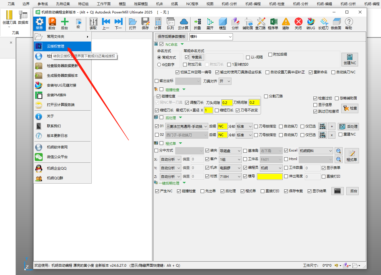Open the 机明软件官网 menu entry

pyautogui.click(x=62, y=147)
